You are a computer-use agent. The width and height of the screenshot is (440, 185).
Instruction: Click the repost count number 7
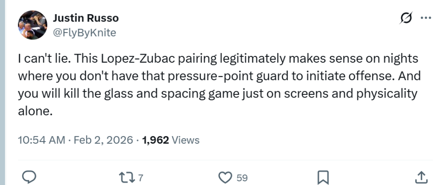pos(142,177)
